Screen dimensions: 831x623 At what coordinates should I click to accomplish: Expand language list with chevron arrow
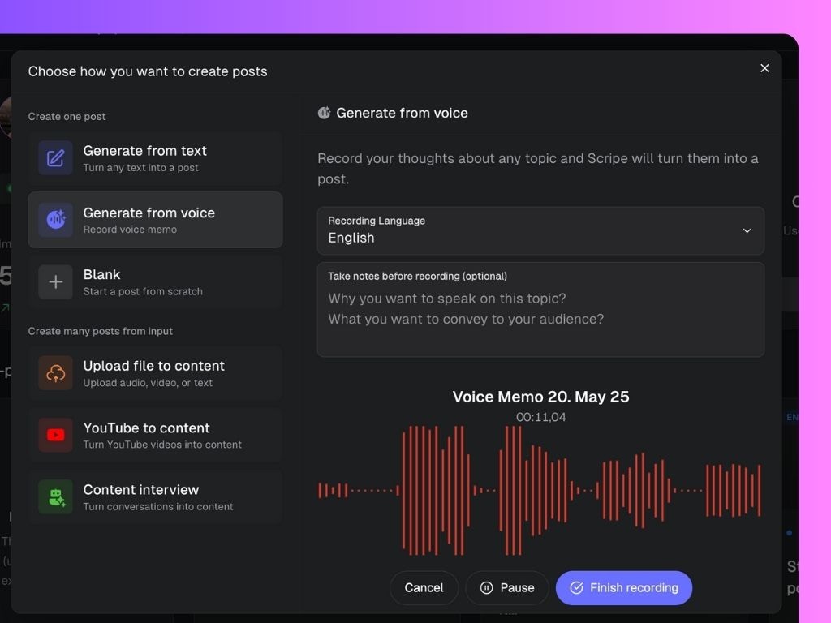pos(747,230)
